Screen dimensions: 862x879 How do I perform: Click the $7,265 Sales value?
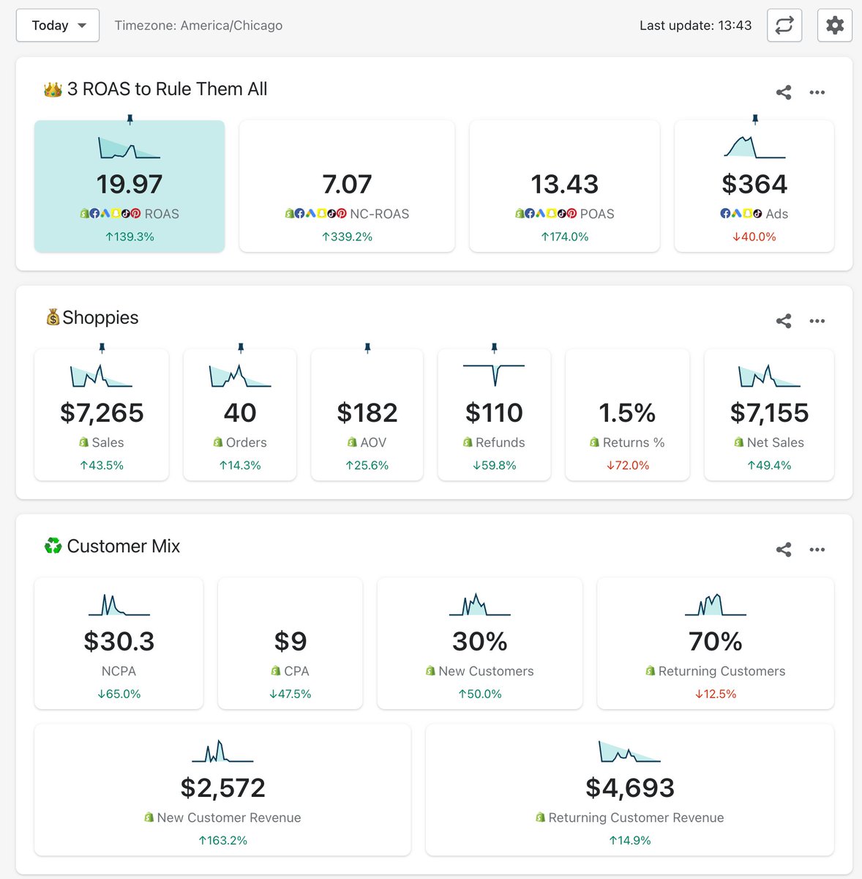(102, 412)
